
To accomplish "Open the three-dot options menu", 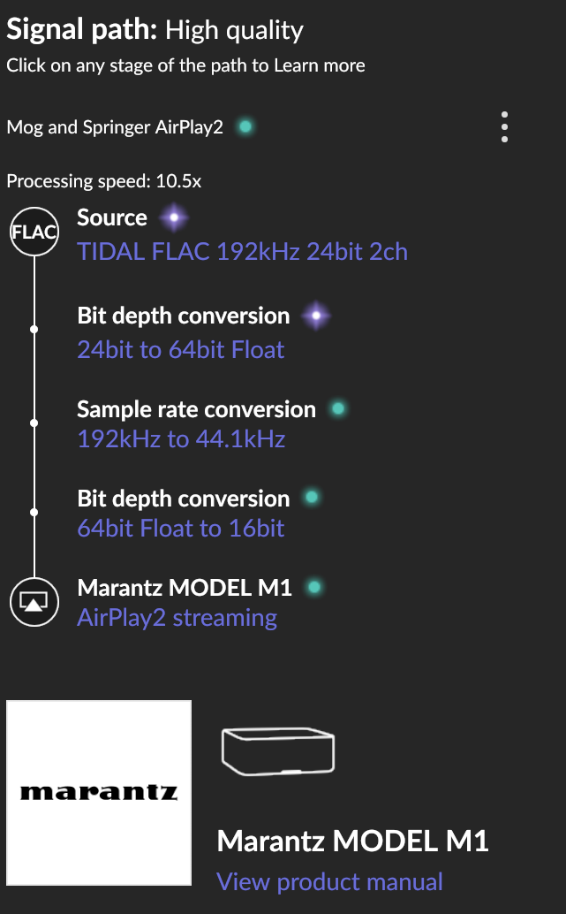I will tap(504, 127).
